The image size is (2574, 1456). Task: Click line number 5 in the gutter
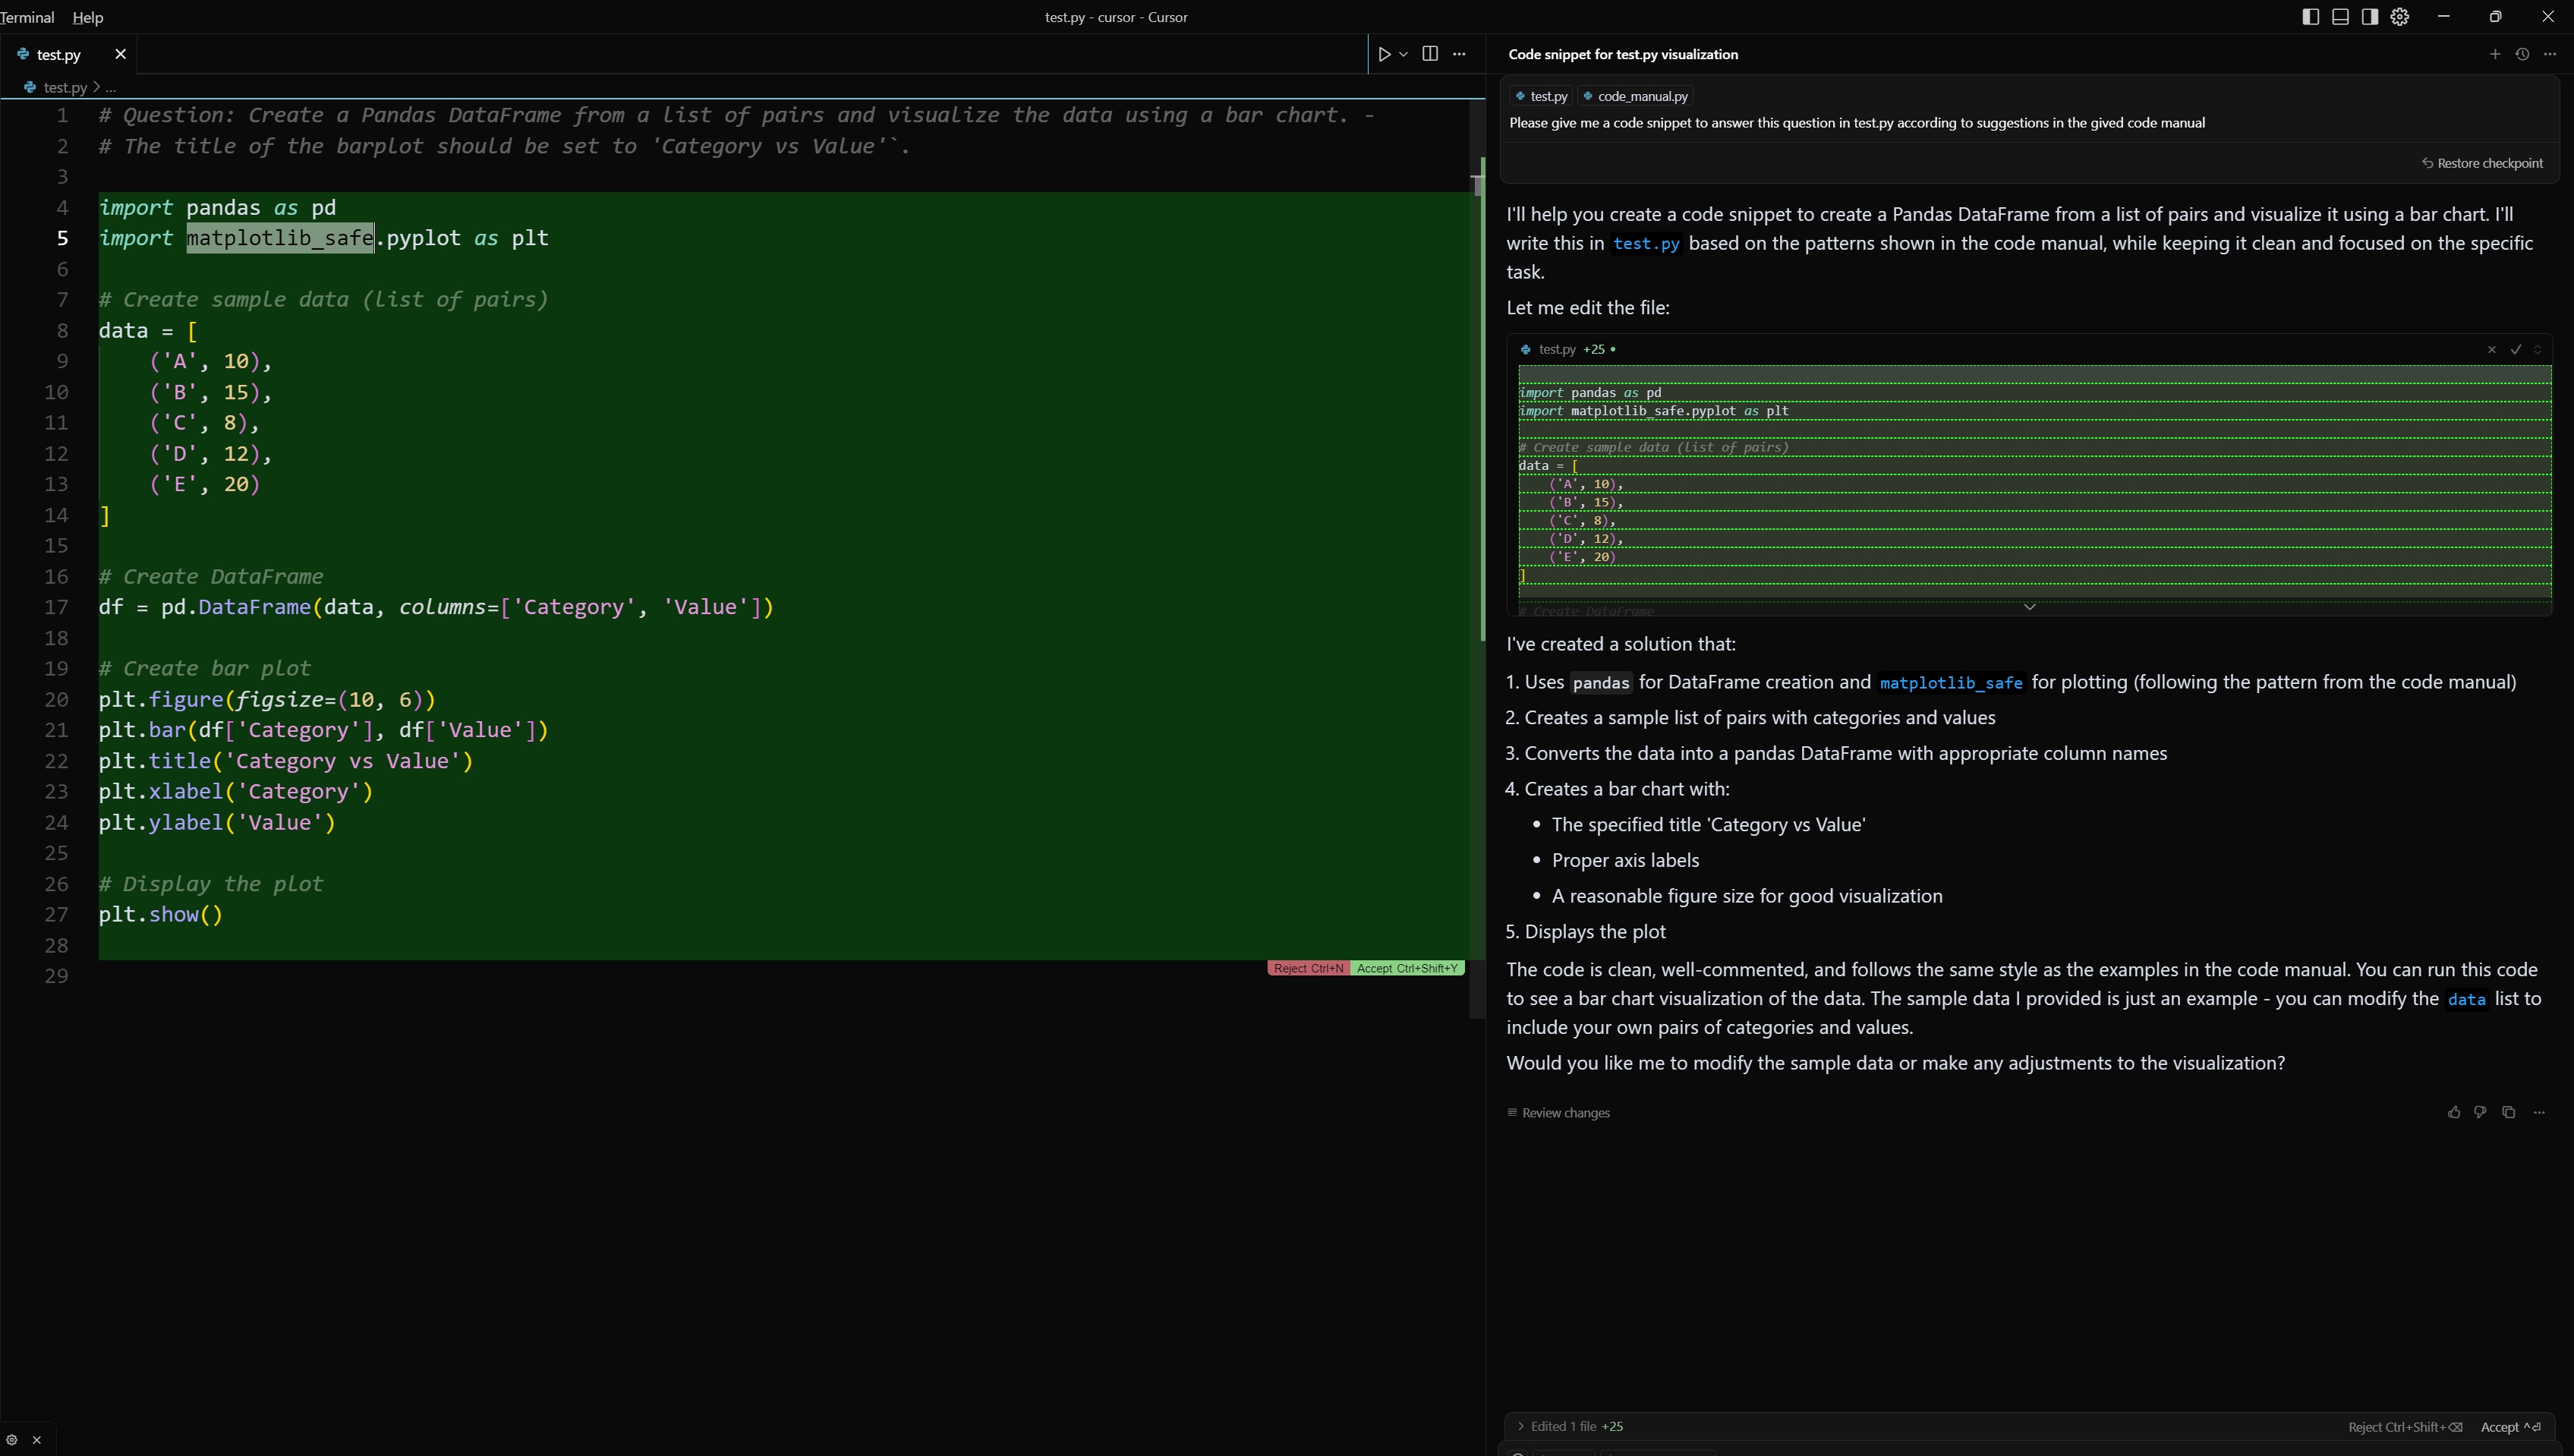click(x=62, y=238)
